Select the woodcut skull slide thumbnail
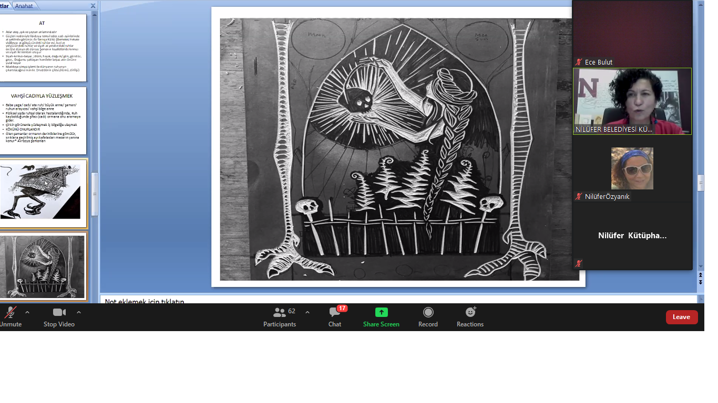The image size is (718, 403). tap(42, 267)
